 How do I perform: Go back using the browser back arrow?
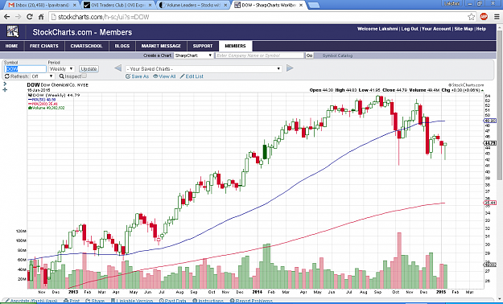7,17
